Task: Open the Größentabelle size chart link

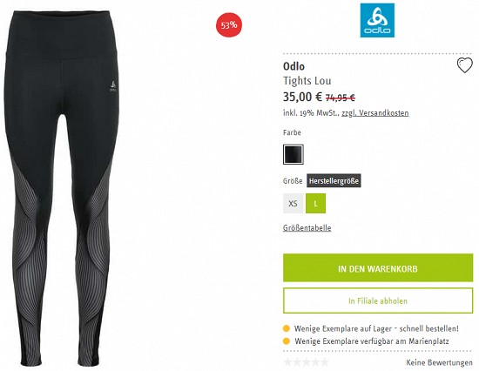Action: (307, 228)
